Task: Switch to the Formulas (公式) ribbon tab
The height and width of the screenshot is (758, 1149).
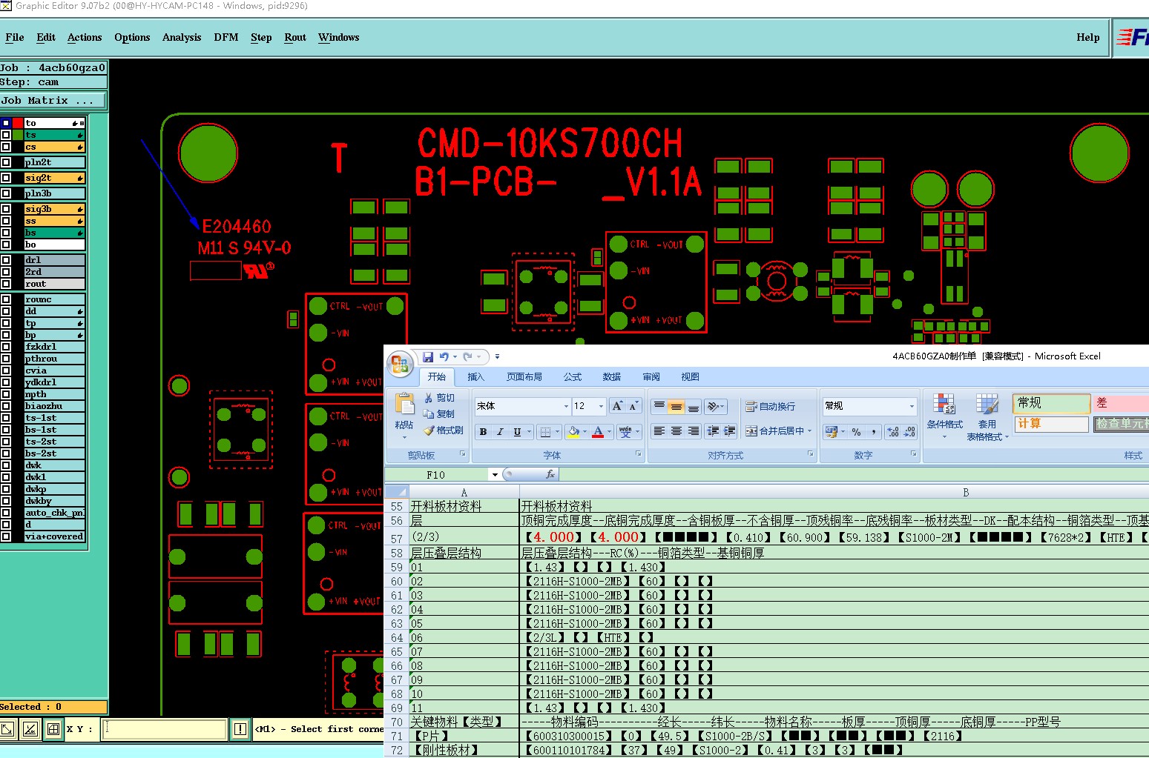Action: [x=573, y=376]
